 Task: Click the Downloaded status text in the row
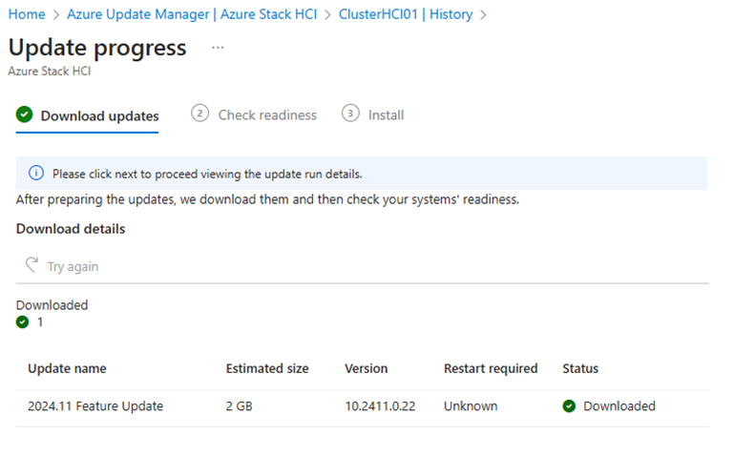(619, 406)
